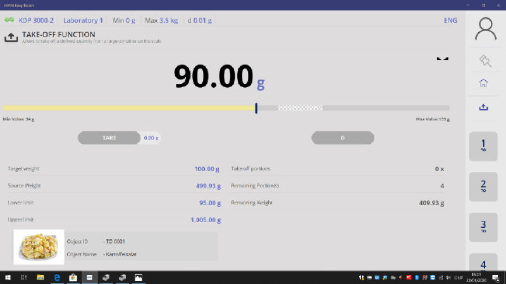This screenshot has width=506, height=284.
Task: Click the Laboratory 1 label
Action: click(83, 20)
